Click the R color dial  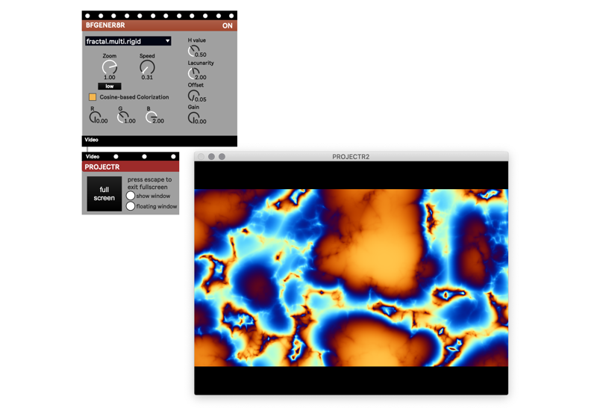point(95,117)
